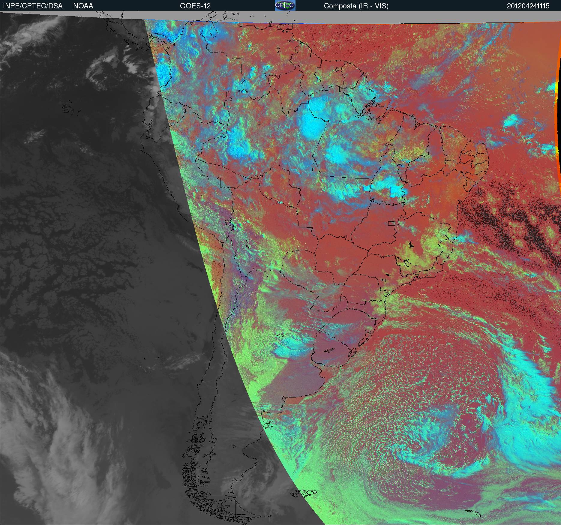
Task: Click the NOAA label in the header
Action: (x=83, y=6)
